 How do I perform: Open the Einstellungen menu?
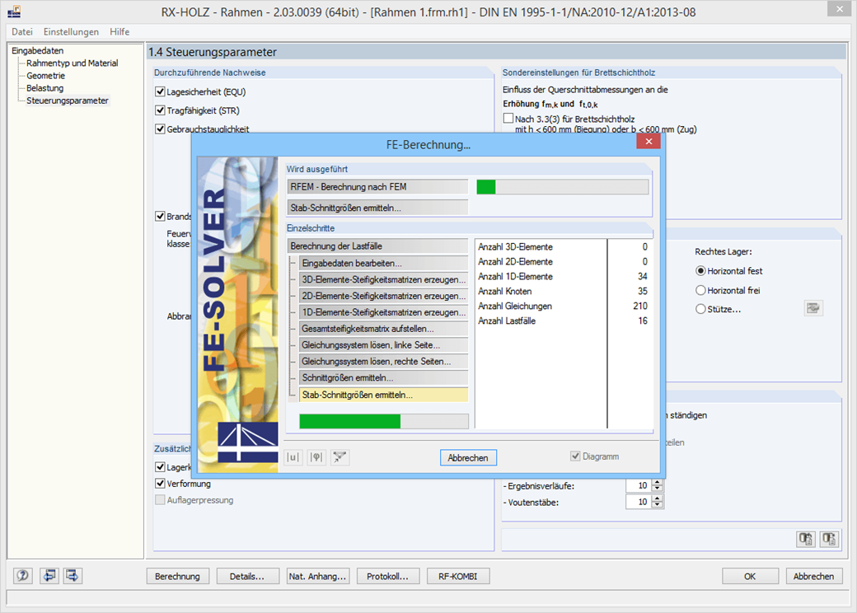click(x=71, y=31)
